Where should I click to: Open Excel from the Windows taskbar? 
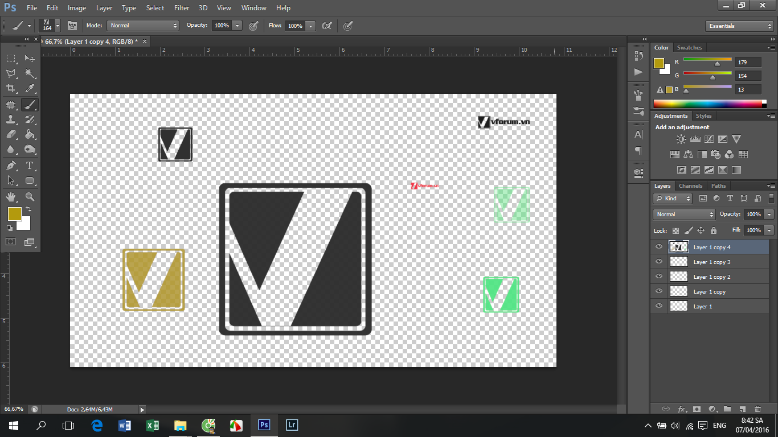coord(152,425)
